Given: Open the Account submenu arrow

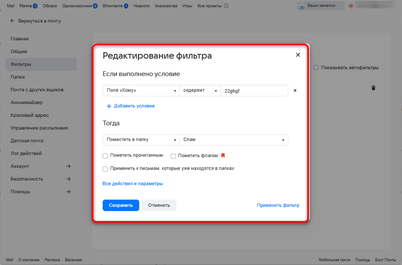Looking at the screenshot, I should point(68,166).
